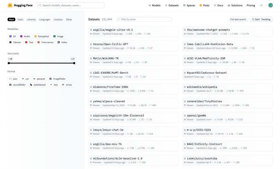The height and width of the screenshot is (169, 280).
Task: Open the extra menu icon next to Pricing
Action: pos(261,5)
